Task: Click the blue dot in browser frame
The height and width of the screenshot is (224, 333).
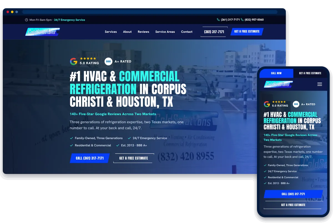Action: [17, 12]
